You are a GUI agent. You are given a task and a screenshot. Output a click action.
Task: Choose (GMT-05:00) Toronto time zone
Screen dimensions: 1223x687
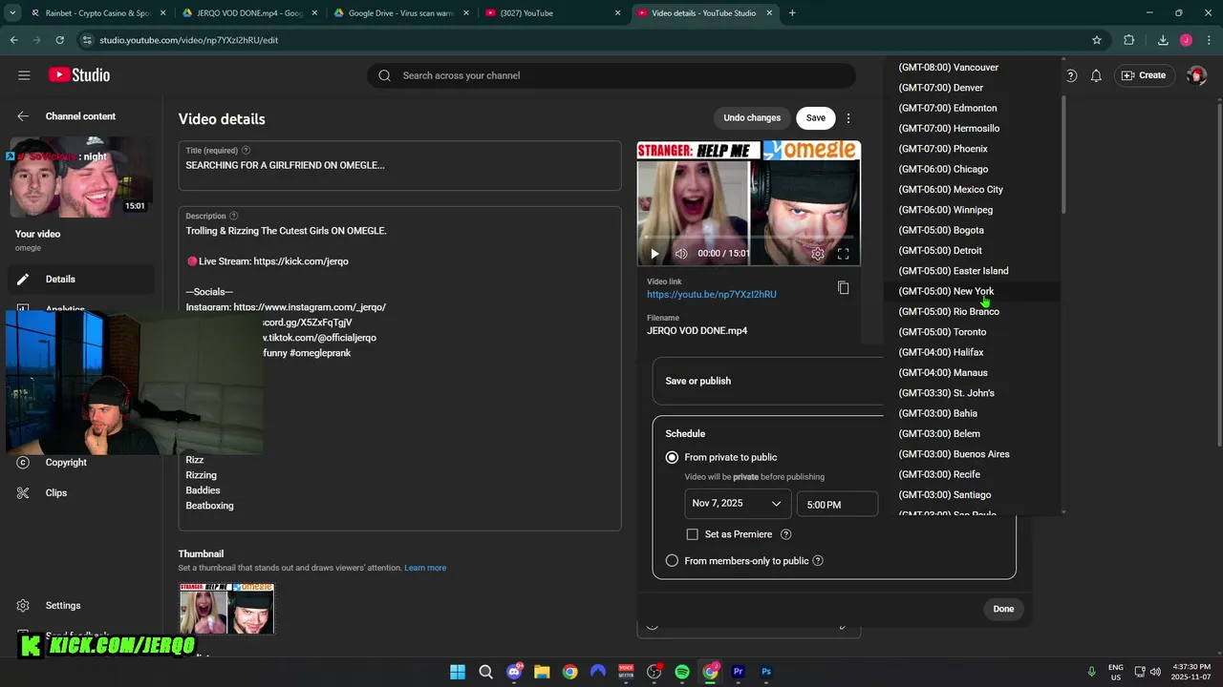pyautogui.click(x=973, y=332)
